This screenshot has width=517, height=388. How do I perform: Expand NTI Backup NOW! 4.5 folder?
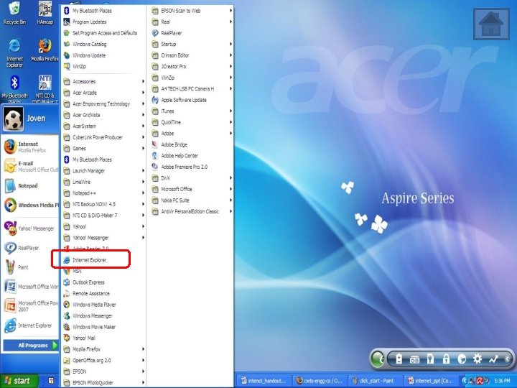click(x=103, y=204)
